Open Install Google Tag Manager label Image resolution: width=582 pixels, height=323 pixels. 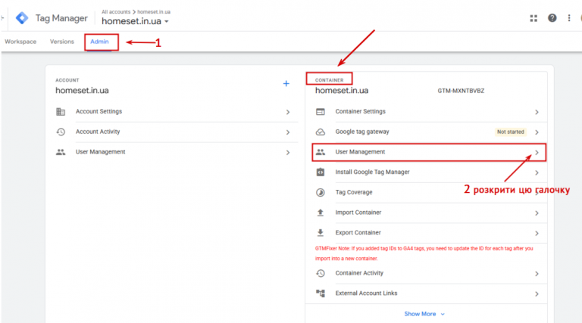click(x=372, y=172)
